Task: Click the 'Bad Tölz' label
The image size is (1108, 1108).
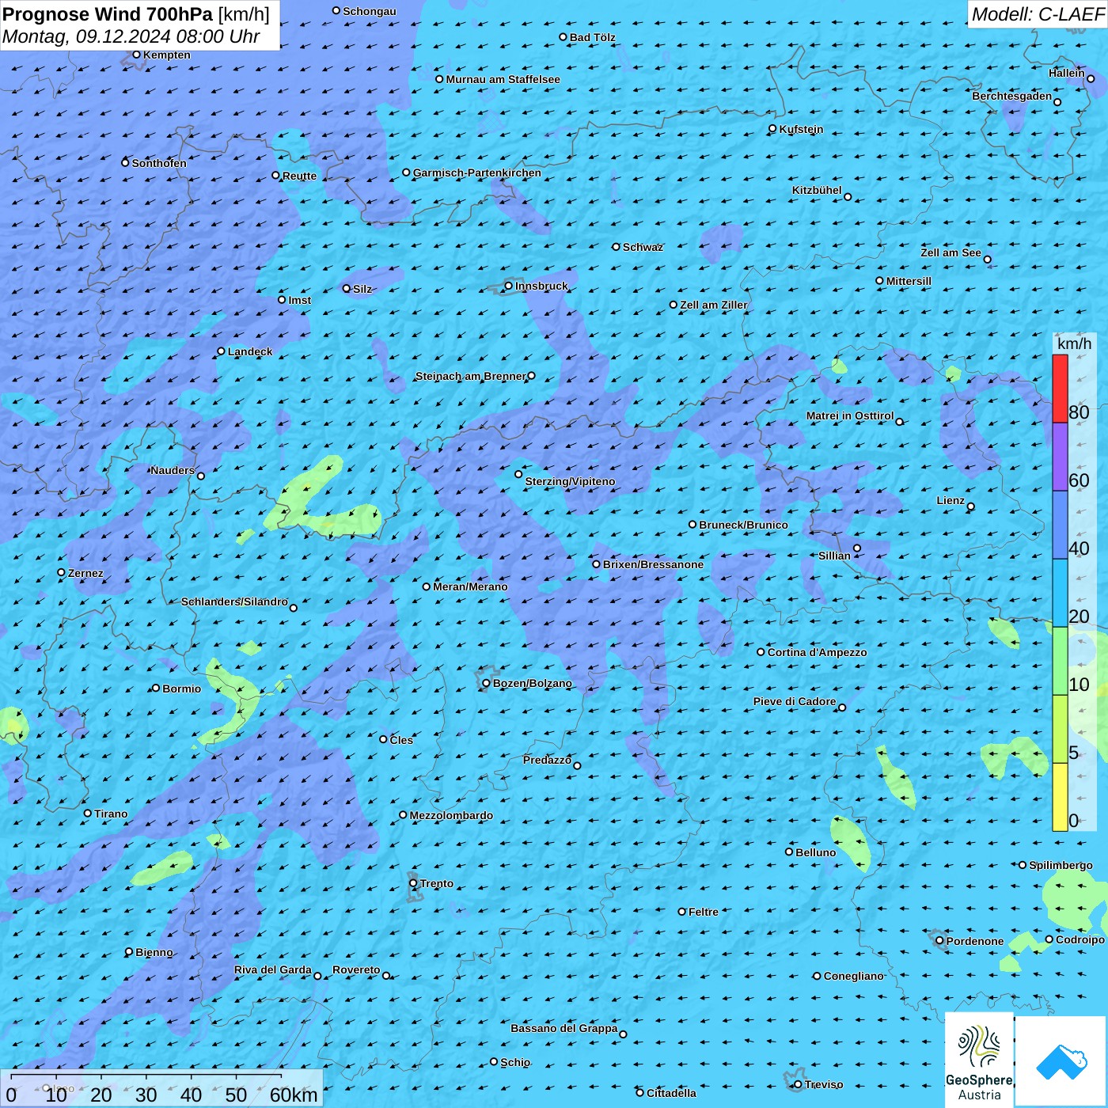Action: [x=592, y=37]
